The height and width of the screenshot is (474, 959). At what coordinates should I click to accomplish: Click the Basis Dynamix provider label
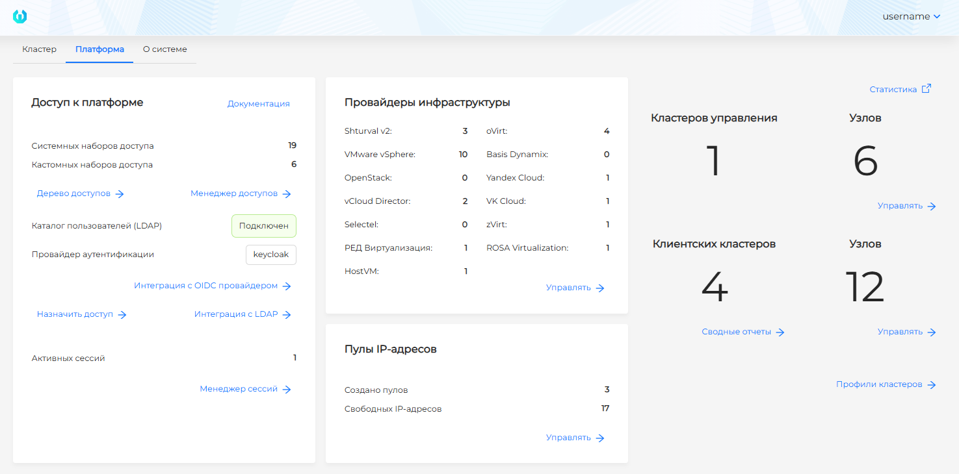click(517, 155)
